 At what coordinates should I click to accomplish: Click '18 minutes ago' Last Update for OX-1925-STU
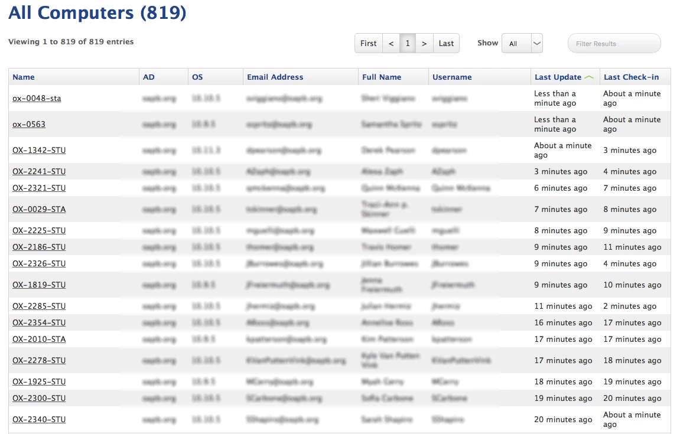click(x=563, y=381)
